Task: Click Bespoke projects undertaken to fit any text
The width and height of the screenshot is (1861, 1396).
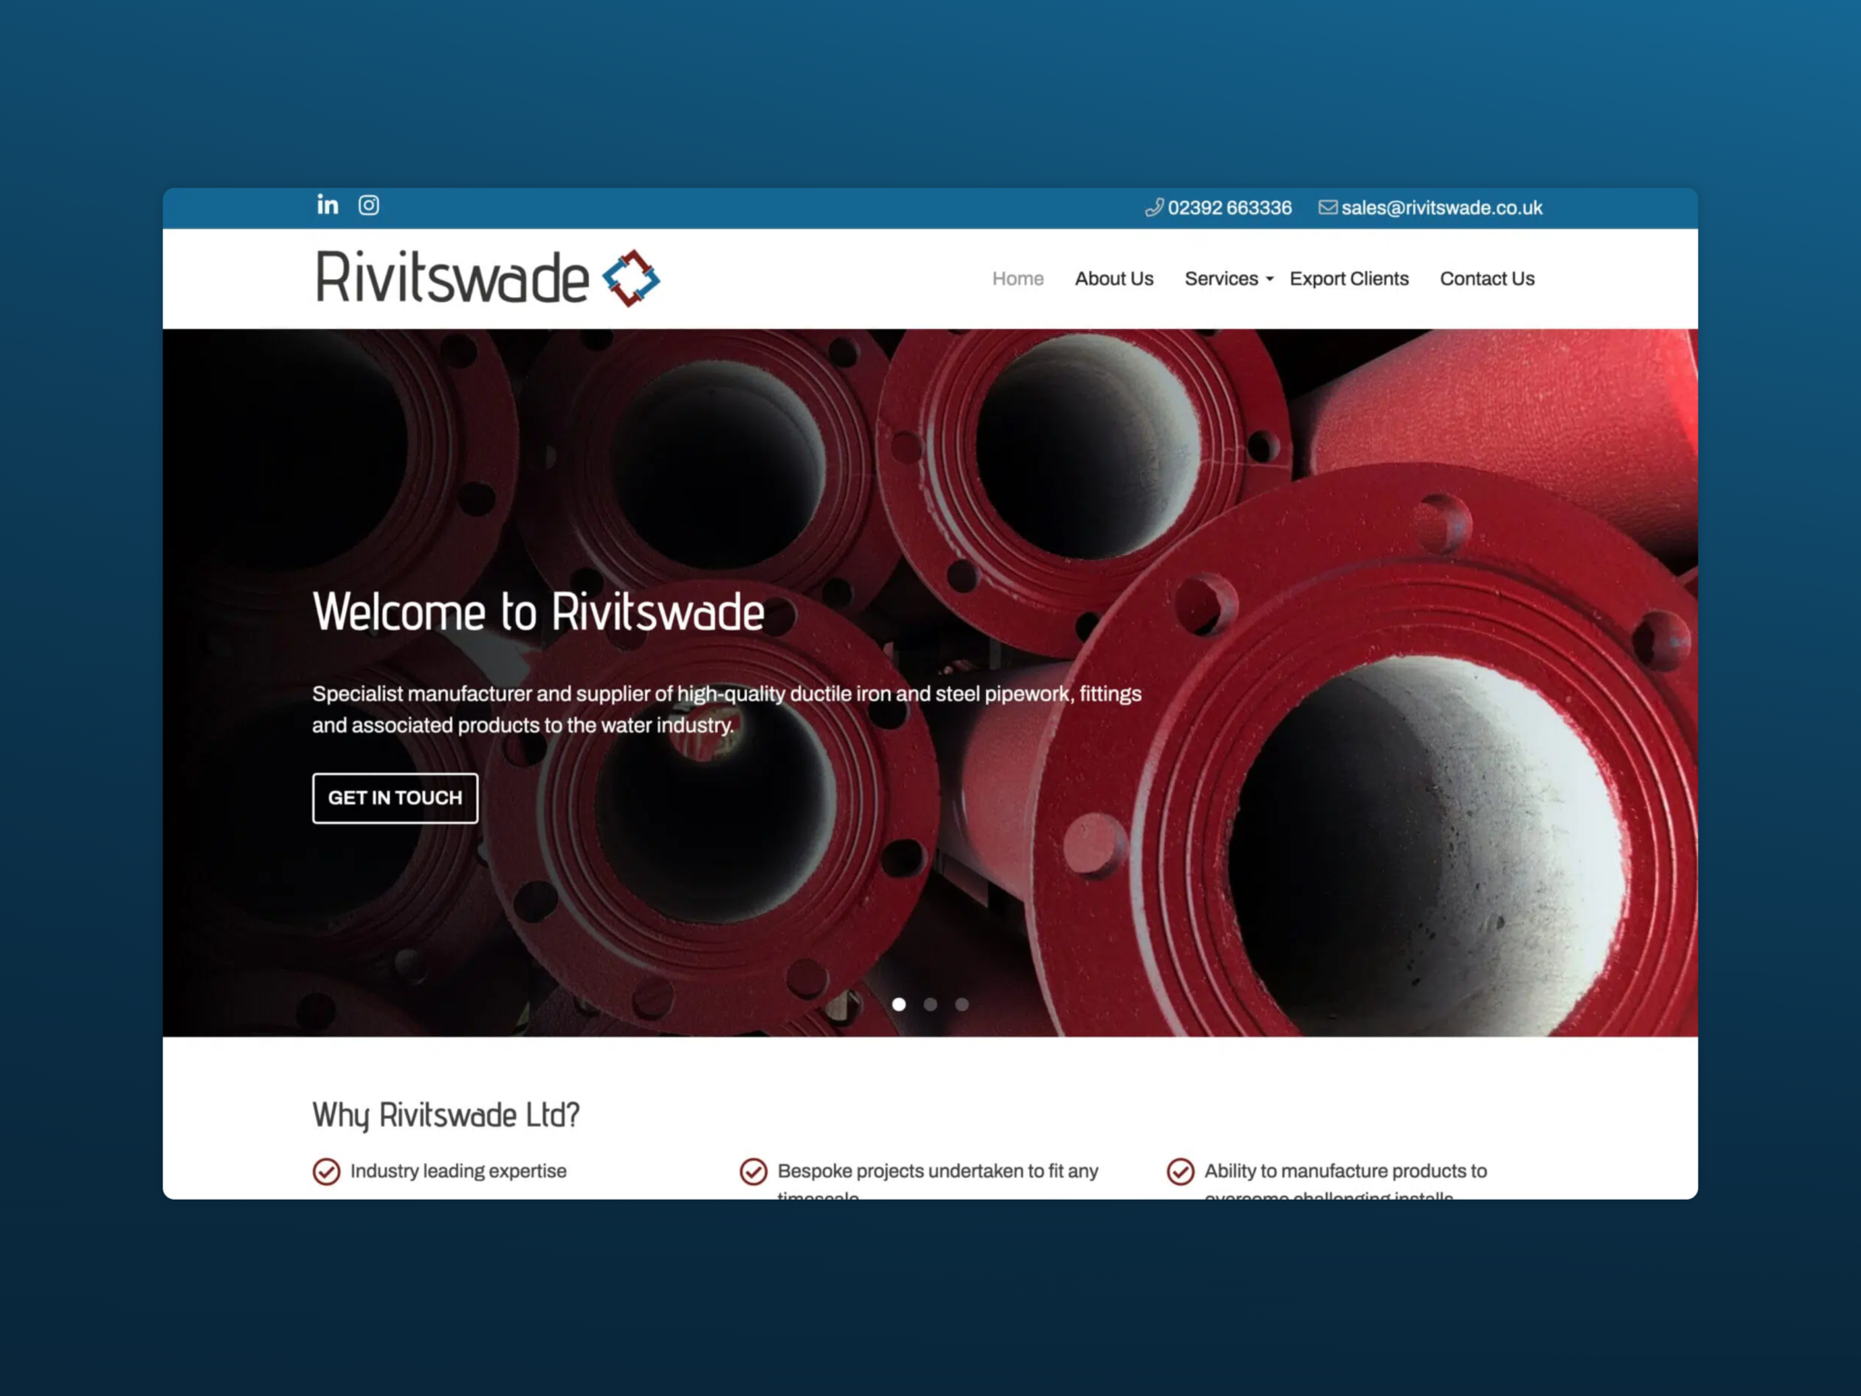Action: pyautogui.click(x=938, y=1172)
